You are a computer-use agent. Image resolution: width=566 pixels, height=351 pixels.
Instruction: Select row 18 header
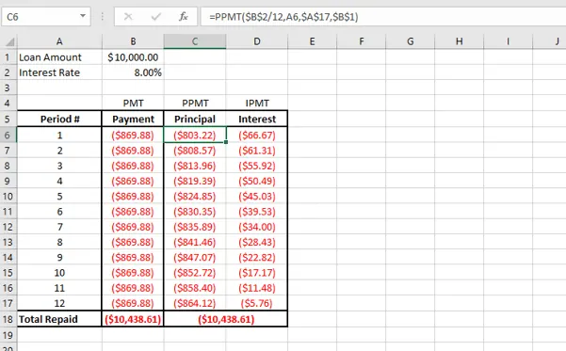(8, 319)
